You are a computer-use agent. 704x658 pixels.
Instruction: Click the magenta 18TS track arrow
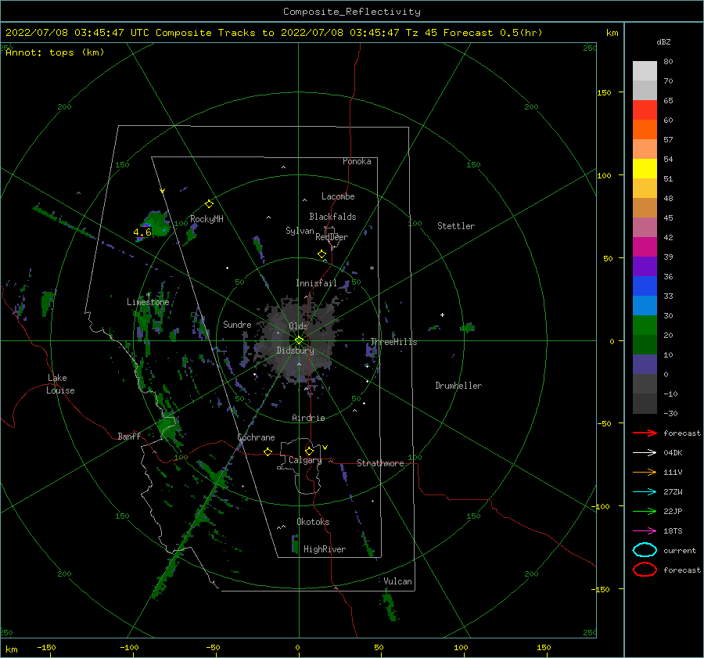(x=645, y=531)
